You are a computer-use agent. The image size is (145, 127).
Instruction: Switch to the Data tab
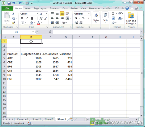(65, 8)
